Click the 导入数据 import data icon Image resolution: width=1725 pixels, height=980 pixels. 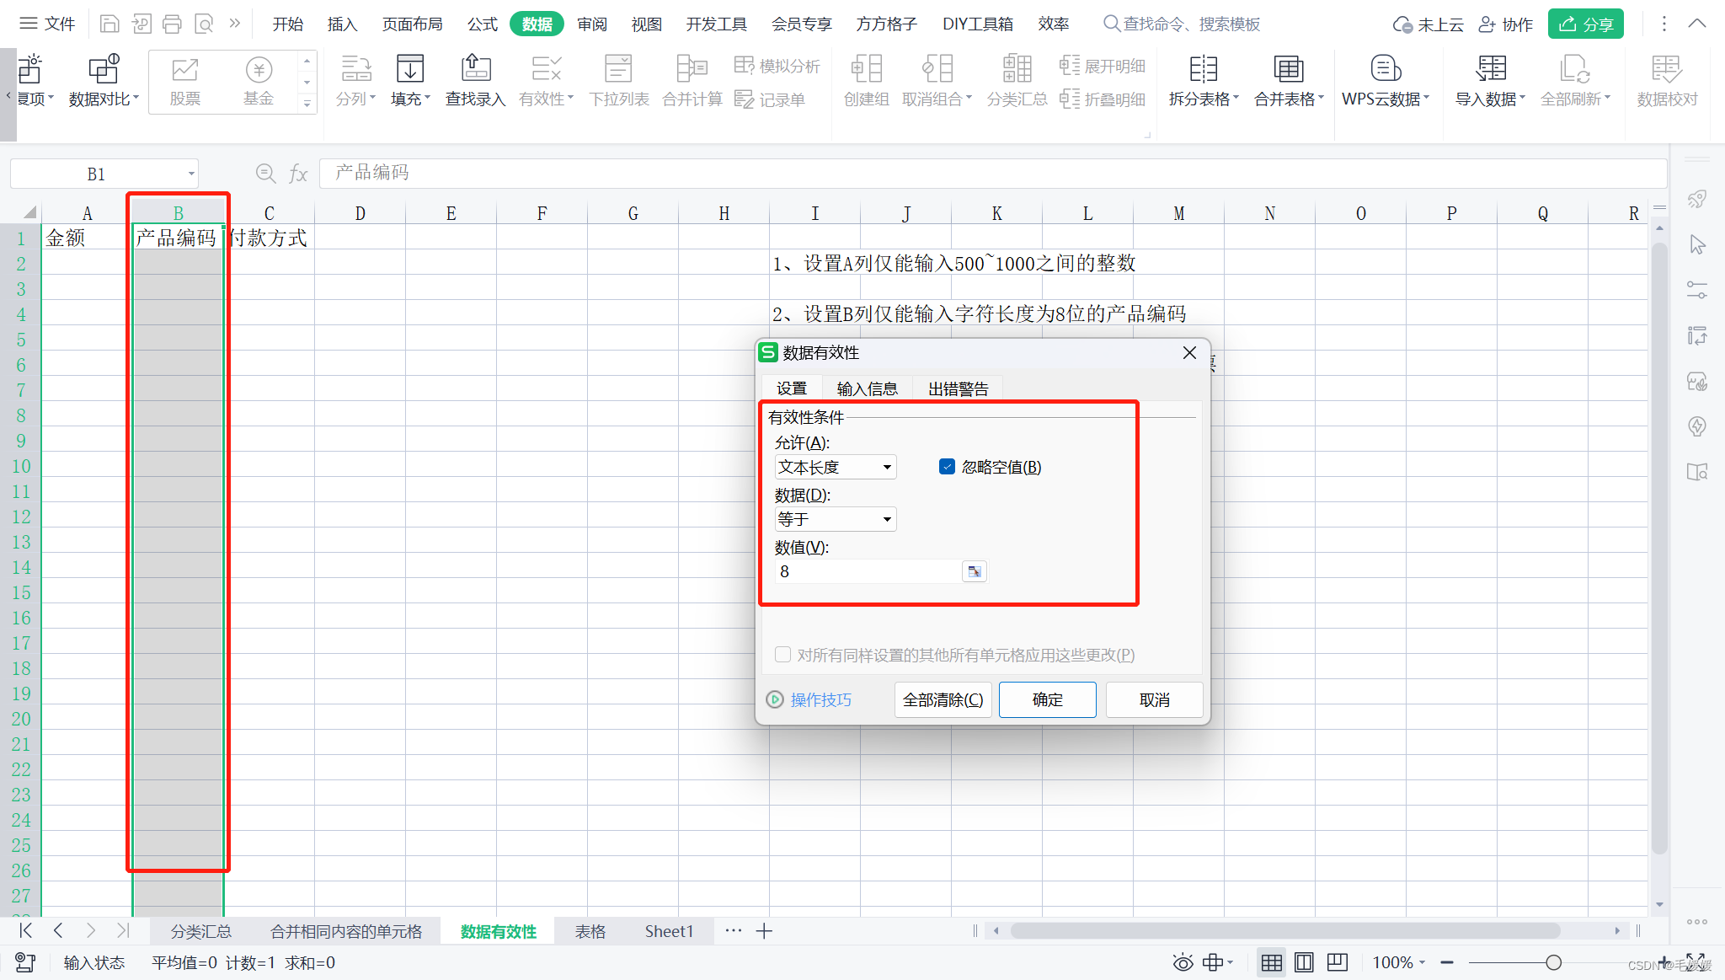[x=1489, y=70]
